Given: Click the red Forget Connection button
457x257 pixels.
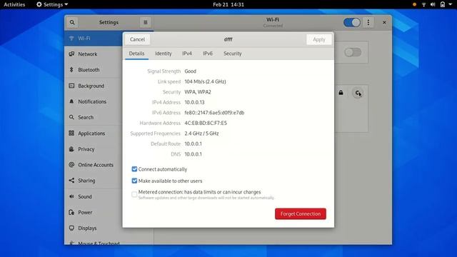Looking at the screenshot, I should tap(301, 213).
